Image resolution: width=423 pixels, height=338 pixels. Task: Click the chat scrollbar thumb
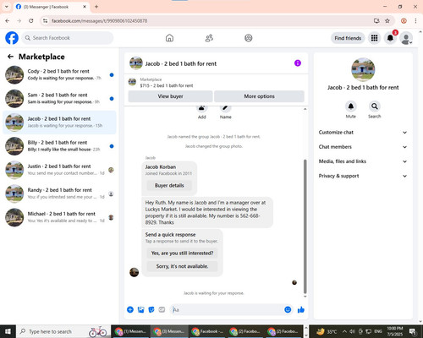305,226
